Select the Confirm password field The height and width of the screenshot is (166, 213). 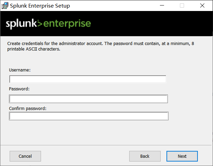89,116
